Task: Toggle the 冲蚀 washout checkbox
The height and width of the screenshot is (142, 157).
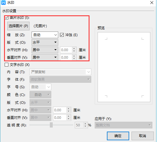Action: (x=62, y=35)
